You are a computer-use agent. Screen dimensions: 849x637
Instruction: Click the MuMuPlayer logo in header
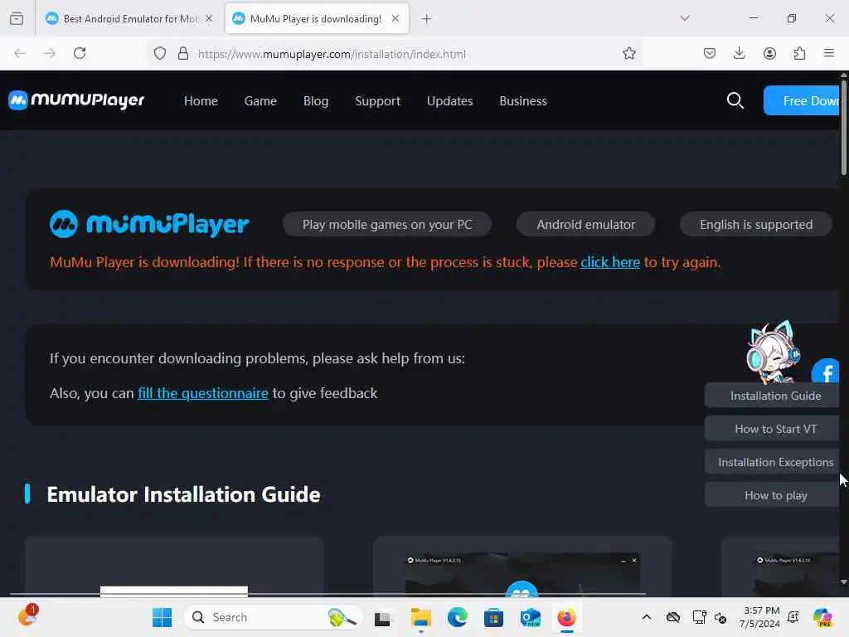76,100
